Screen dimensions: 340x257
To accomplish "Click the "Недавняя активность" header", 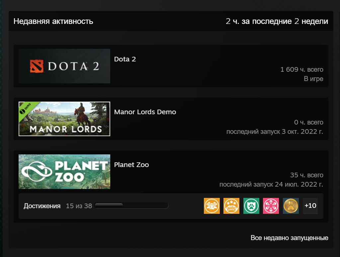I will 53,22.
